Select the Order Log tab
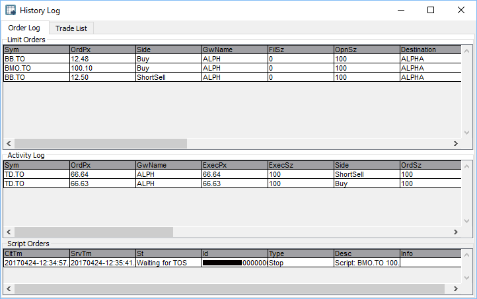The image size is (477, 299). (24, 28)
